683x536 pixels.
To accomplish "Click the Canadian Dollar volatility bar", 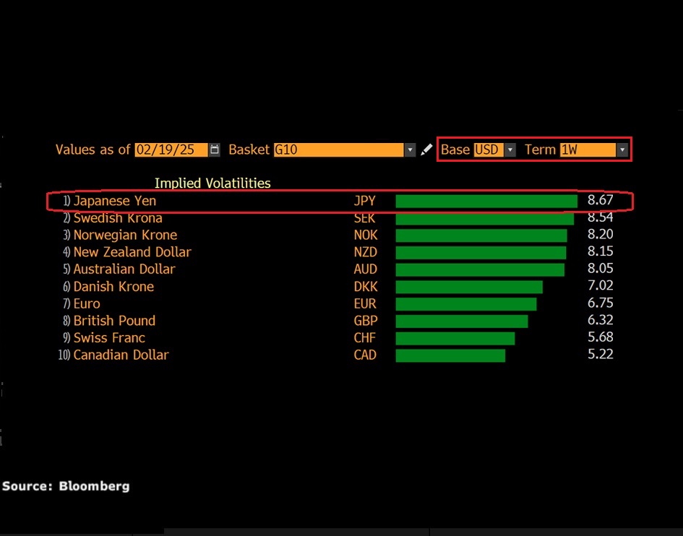I will click(450, 355).
